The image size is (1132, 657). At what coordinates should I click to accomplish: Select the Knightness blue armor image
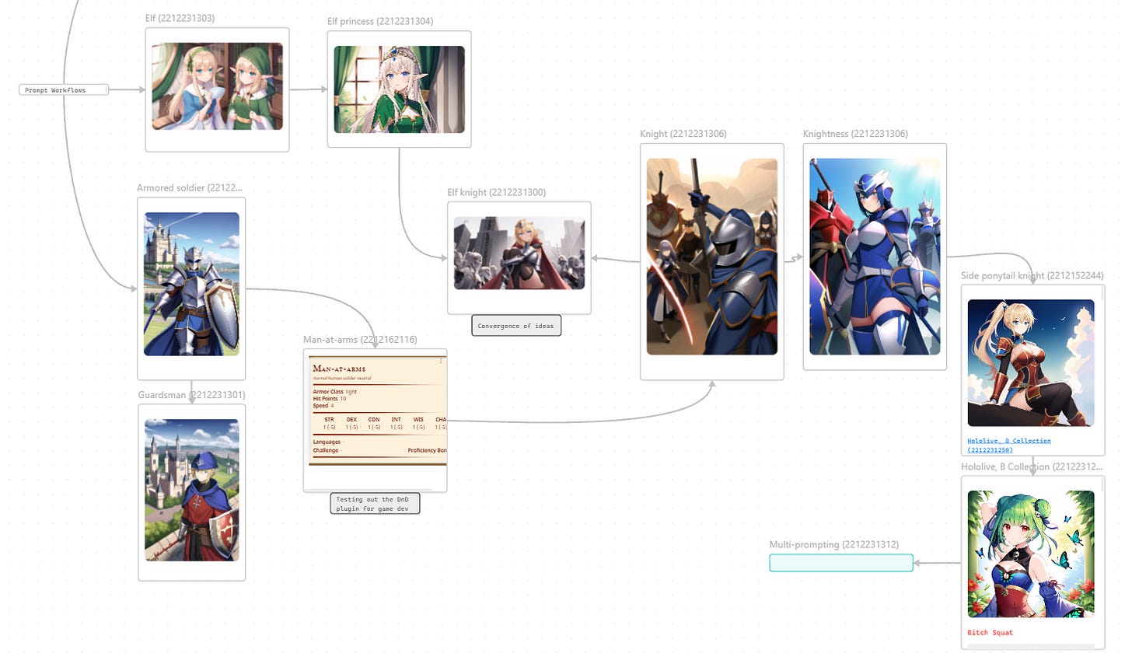pos(875,257)
